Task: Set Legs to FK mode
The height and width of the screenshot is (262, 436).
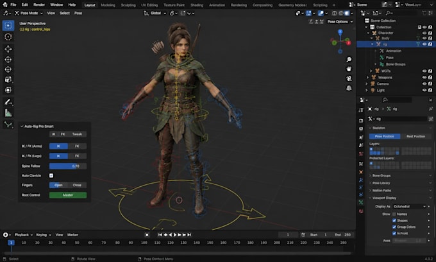Action: pos(77,156)
